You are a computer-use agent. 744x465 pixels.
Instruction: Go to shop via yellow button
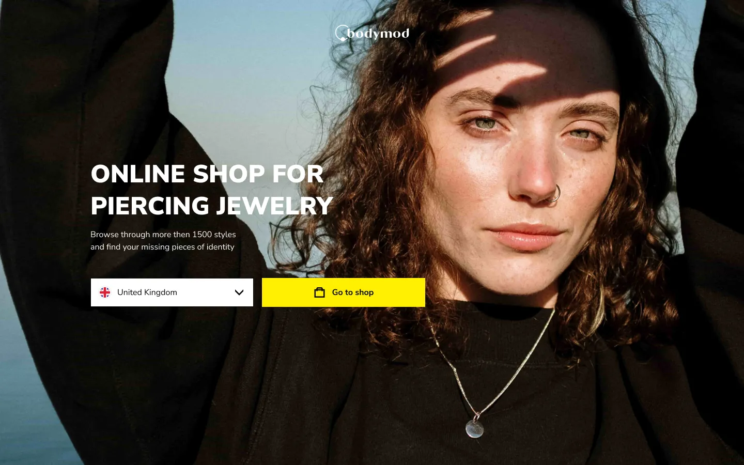coord(344,292)
